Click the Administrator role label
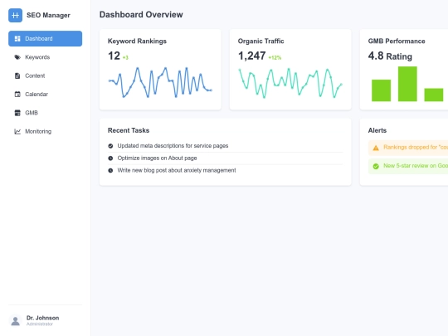448x336 pixels. coord(40,324)
